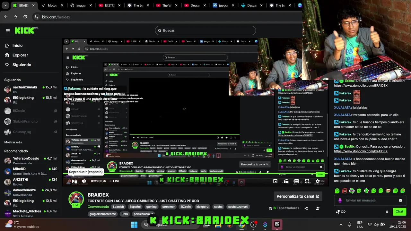Screen dimensions: 411x231
Task: Switch to the juegos browser tab
Action: pos(224,5)
